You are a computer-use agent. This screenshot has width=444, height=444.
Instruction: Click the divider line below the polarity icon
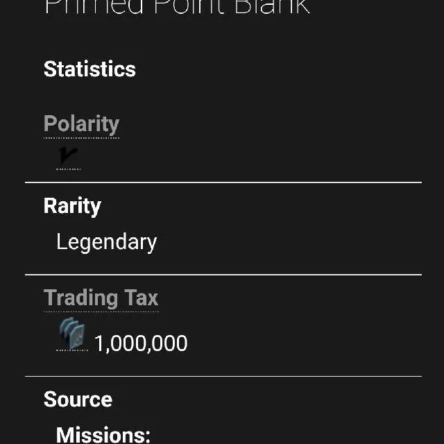tap(223, 182)
